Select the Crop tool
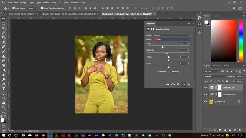Screen dimensions: 246x138 [x=3, y=38]
